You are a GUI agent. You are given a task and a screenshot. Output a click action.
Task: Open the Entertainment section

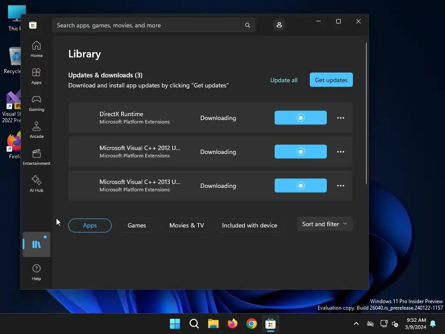[x=37, y=157]
